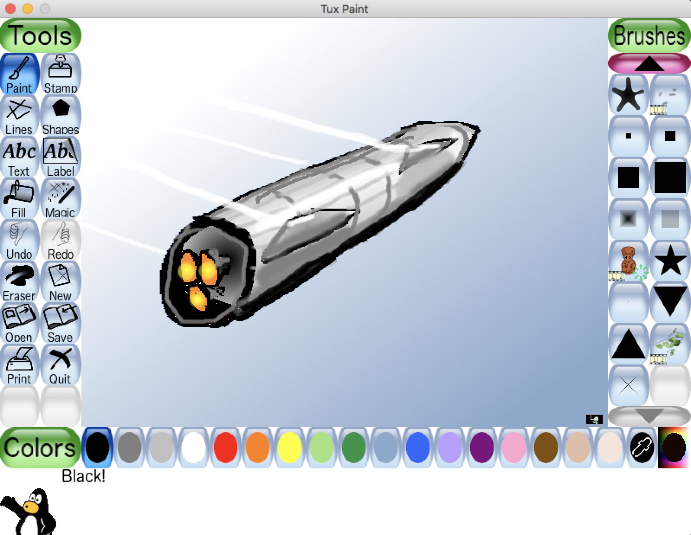Choose the starfish-shaped brush

(628, 95)
